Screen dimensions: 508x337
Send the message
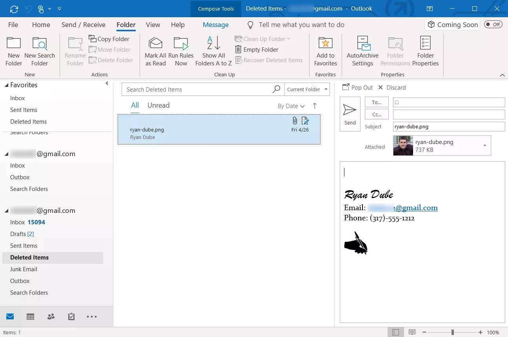coord(350,114)
